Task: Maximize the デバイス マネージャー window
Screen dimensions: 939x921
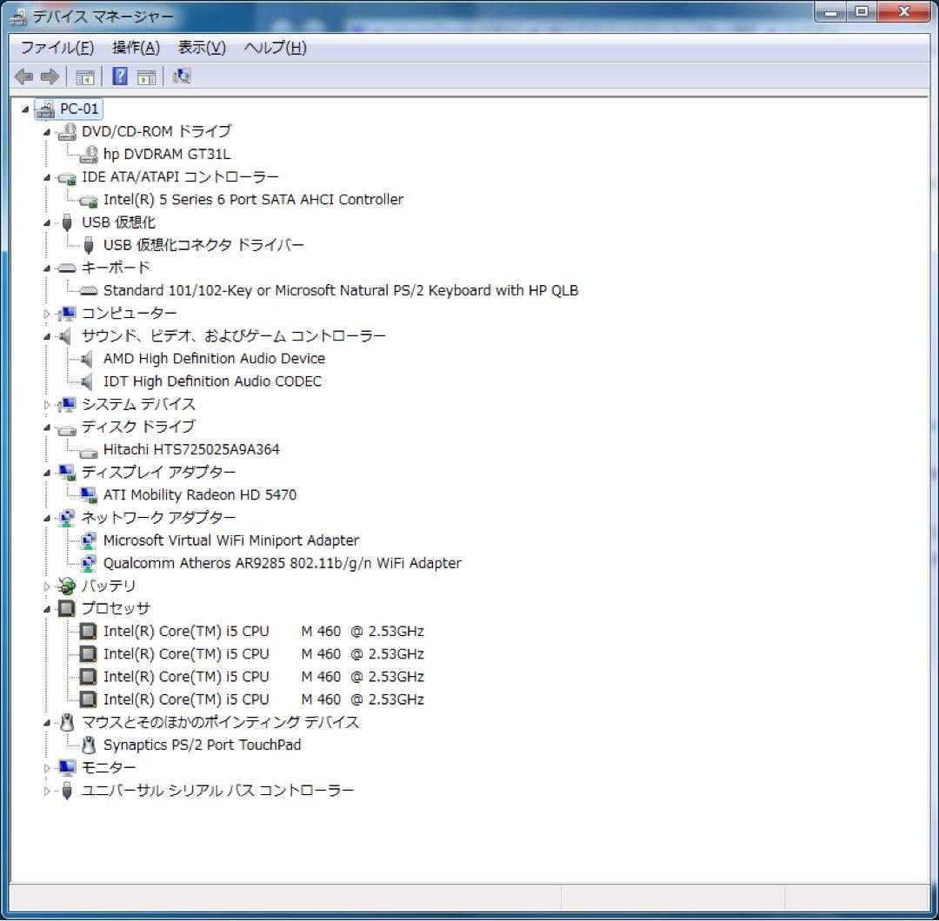Action: 861,12
